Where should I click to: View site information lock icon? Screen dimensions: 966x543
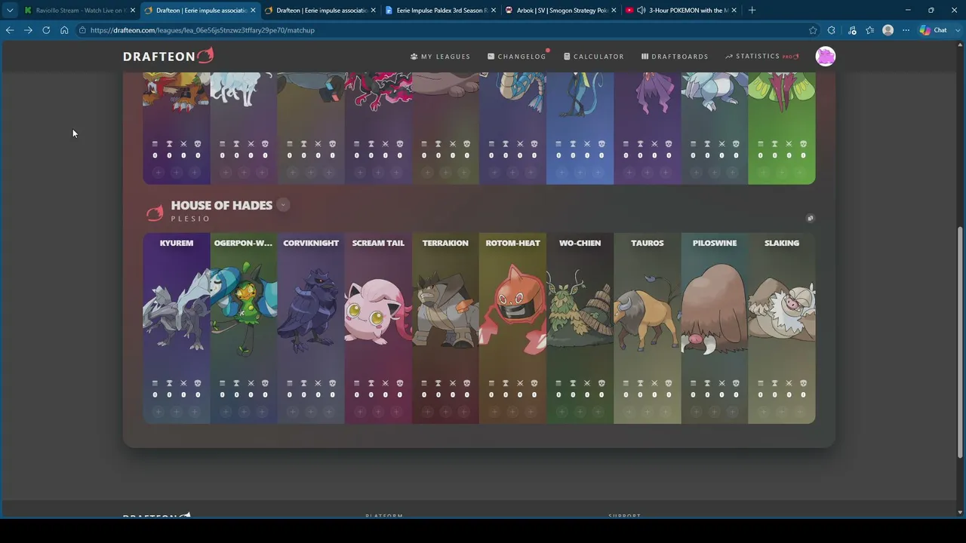[x=82, y=30]
